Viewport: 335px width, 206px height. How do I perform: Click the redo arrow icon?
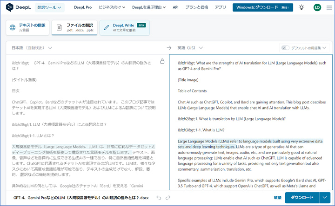pos(168,198)
